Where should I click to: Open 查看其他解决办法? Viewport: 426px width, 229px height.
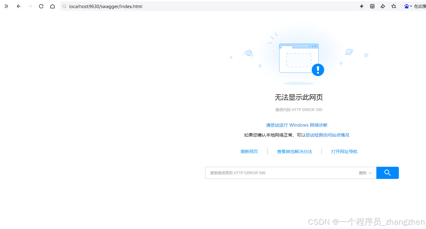[295, 151]
